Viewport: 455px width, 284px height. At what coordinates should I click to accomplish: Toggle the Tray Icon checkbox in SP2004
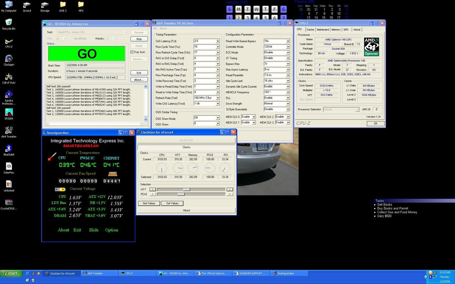tap(132, 52)
